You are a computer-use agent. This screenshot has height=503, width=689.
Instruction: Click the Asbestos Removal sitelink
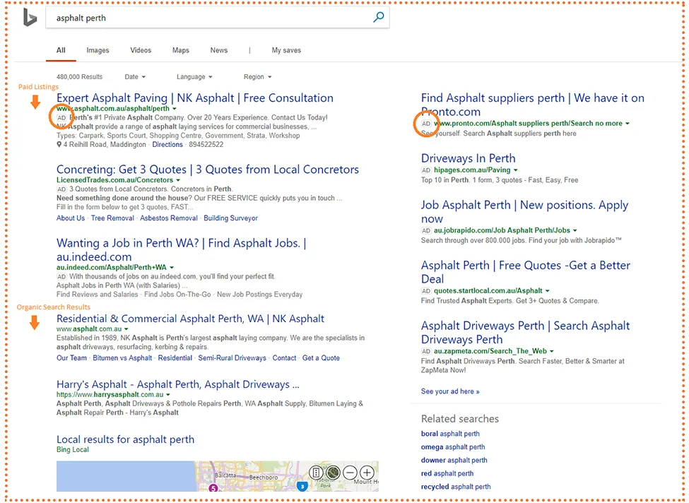(169, 218)
